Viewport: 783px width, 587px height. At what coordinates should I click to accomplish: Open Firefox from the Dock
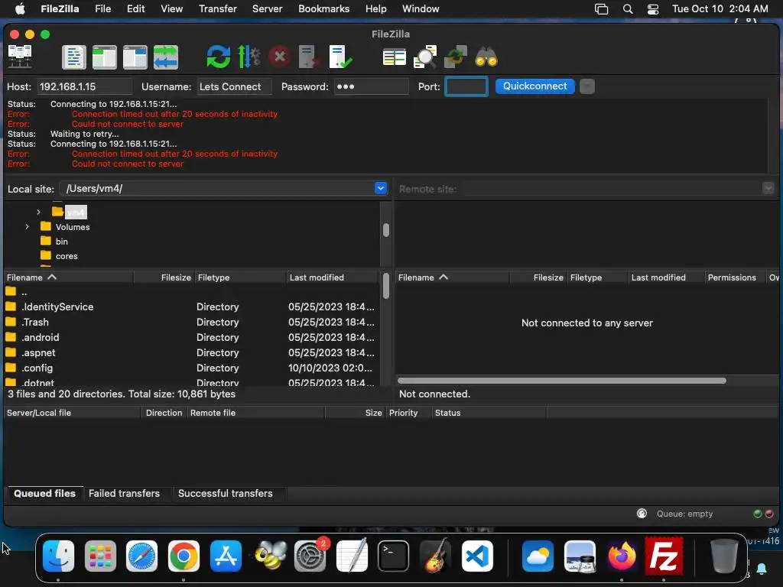click(x=622, y=556)
